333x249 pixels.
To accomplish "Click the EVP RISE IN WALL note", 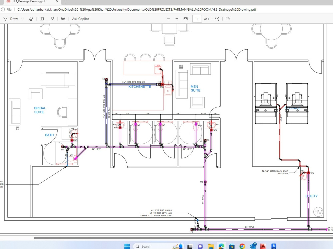I will (156, 213).
